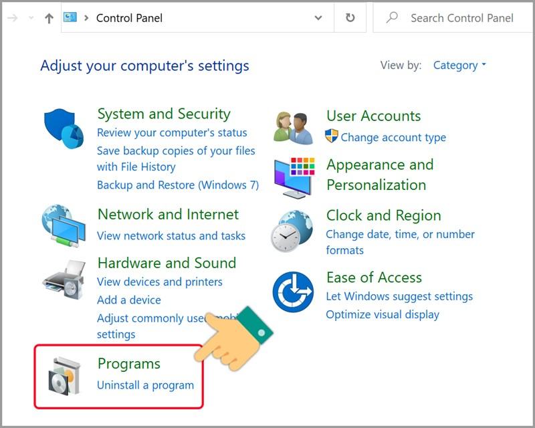The image size is (535, 428).
Task: Click the System and Security shield icon
Action: [64, 129]
